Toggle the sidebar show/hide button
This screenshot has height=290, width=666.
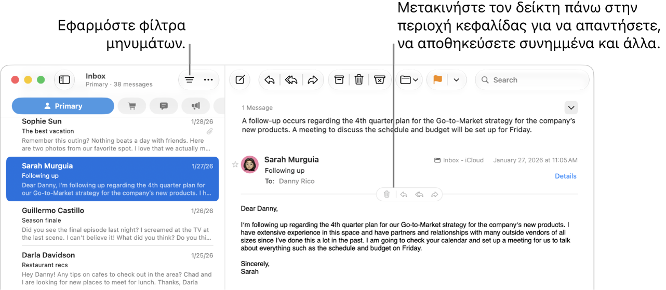tap(64, 80)
